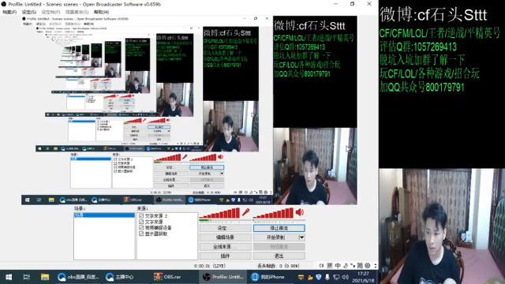
Task: Toggle the 视频捕捉设备 source checkbox
Action: pos(141,228)
